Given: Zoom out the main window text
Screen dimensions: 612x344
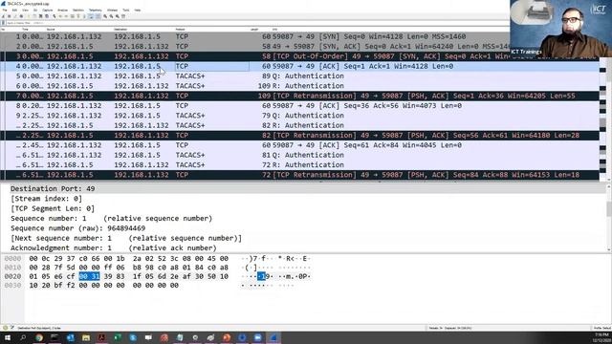Looking at the screenshot, I should [111, 16].
